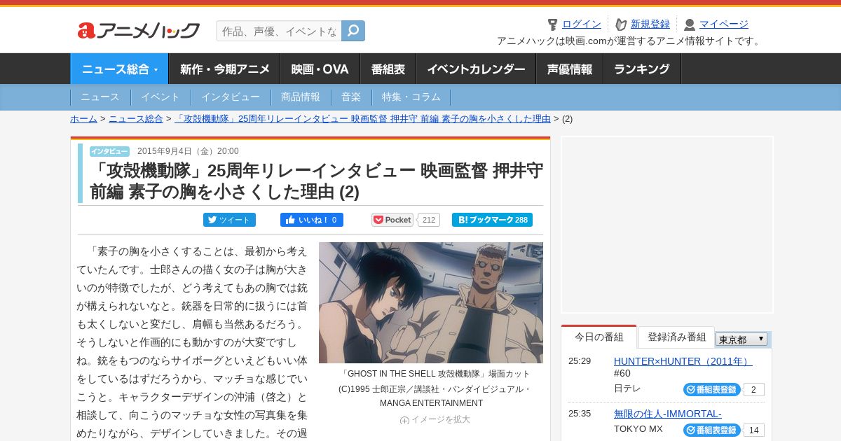Click the アニメハック site logo
The height and width of the screenshot is (441, 841).
point(139,30)
